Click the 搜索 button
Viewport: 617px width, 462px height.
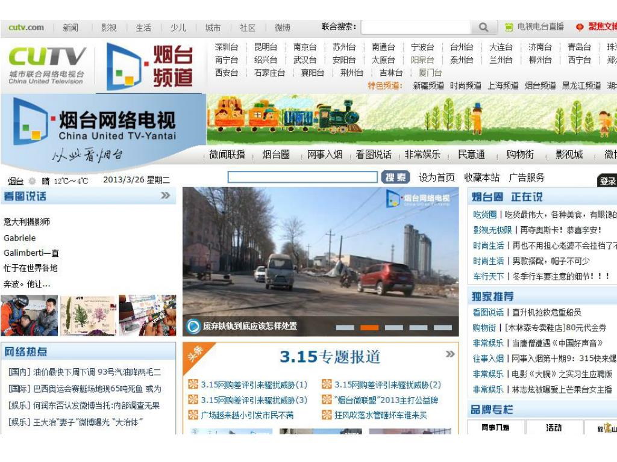pos(395,177)
